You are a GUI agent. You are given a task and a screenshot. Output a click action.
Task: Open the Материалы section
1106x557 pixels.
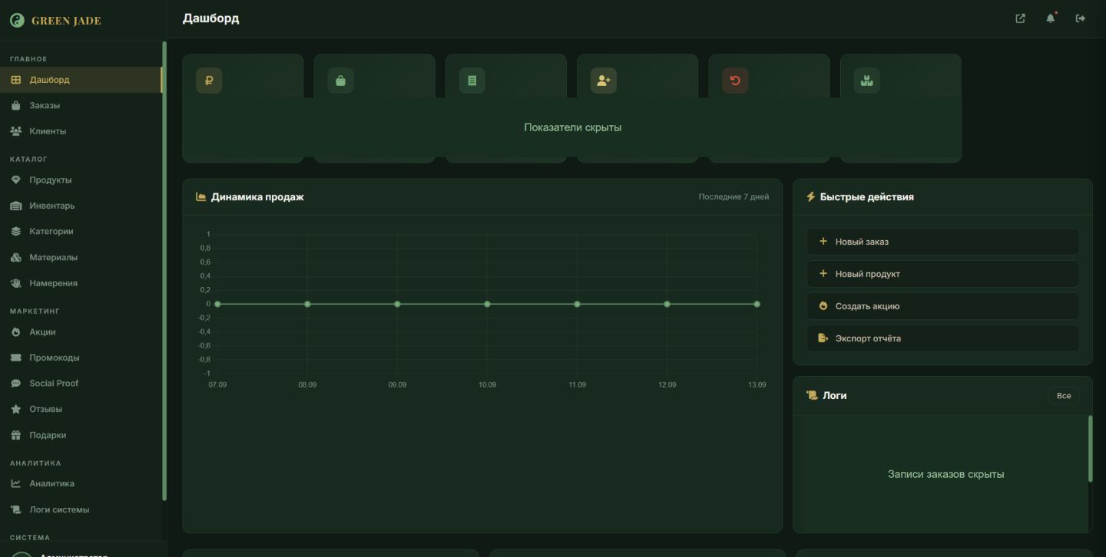pyautogui.click(x=81, y=258)
